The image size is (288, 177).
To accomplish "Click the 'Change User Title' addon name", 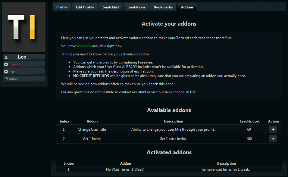I will [x=92, y=129].
